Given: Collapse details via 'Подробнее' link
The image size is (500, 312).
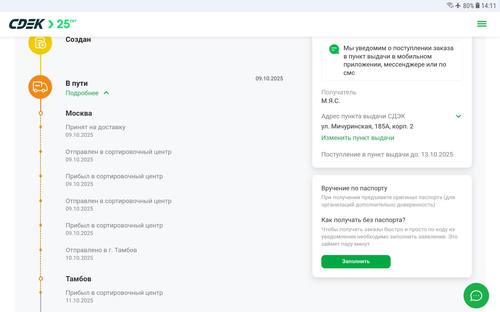Looking at the screenshot, I should click(82, 93).
